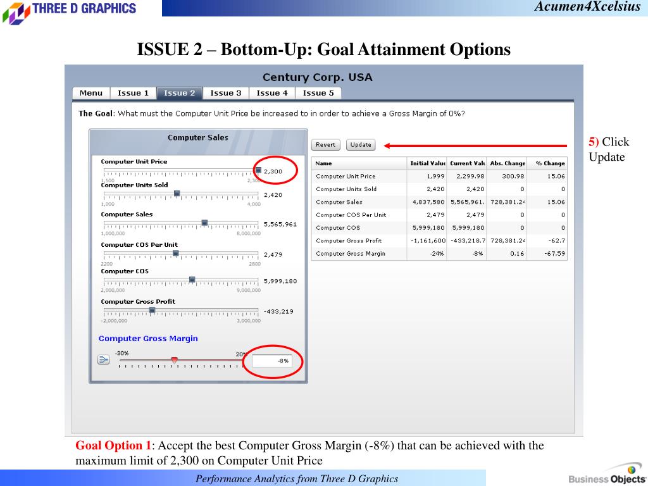Viewport: 648px width, 486px height.
Task: Click the Computer COS value 5,999,180 beside slider
Action: click(x=280, y=281)
